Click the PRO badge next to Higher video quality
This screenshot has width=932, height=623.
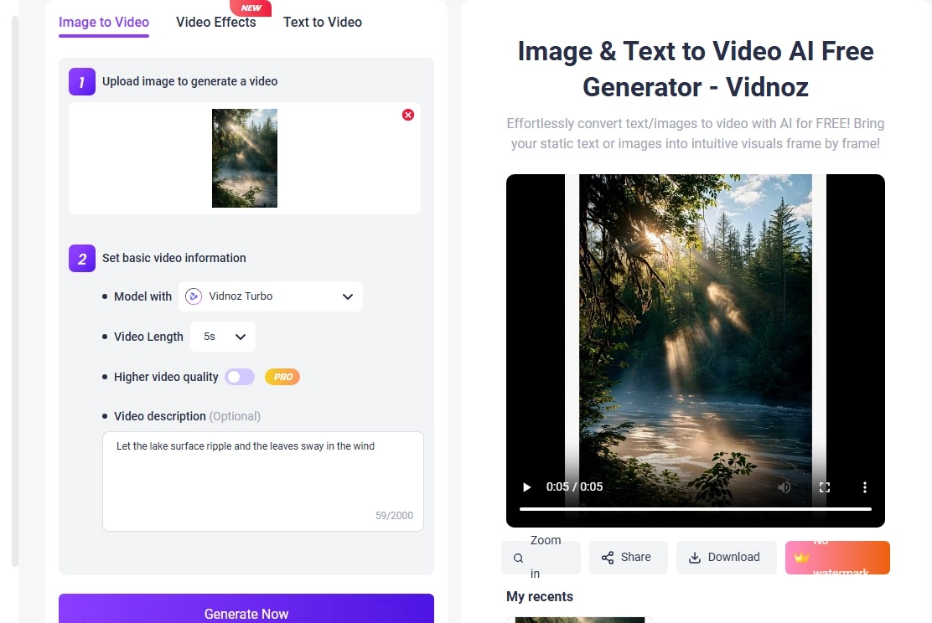point(282,377)
